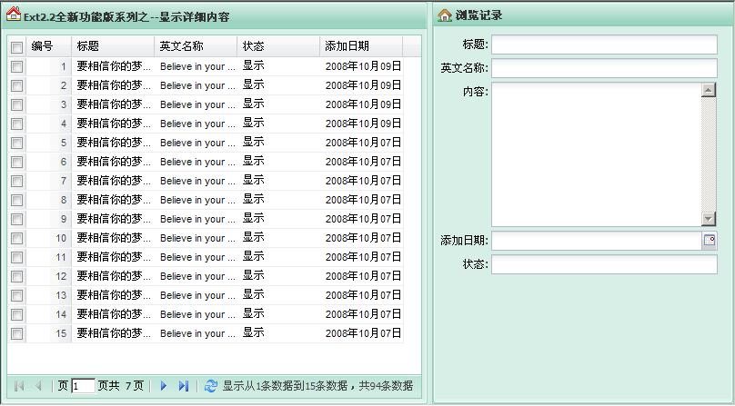
Task: Sort by the 状态 column header
Action: 278,46
